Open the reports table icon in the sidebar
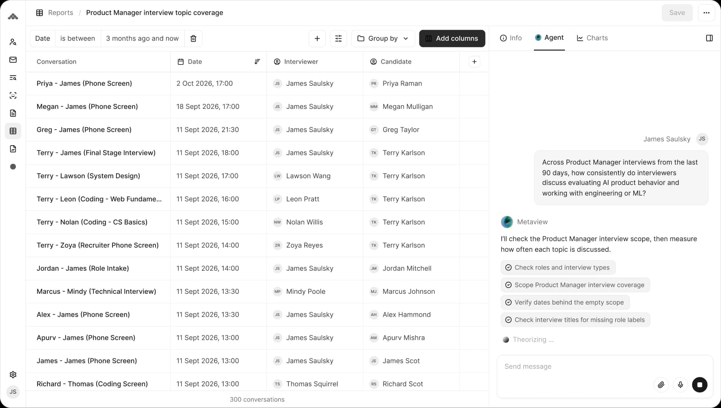 click(13, 131)
